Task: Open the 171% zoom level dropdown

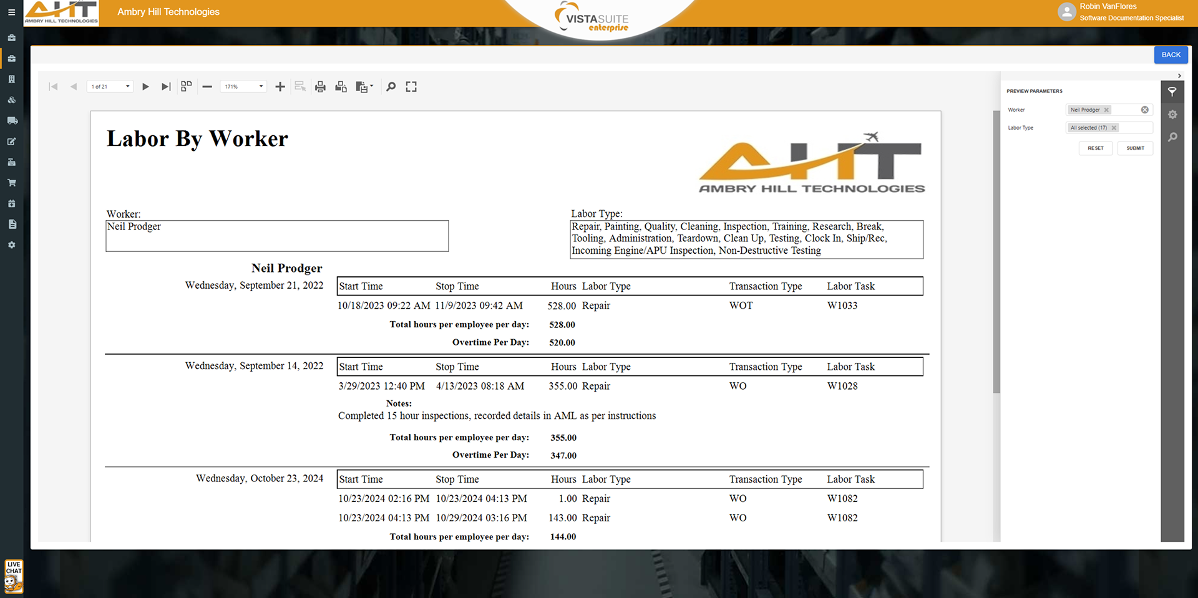Action: [x=261, y=87]
